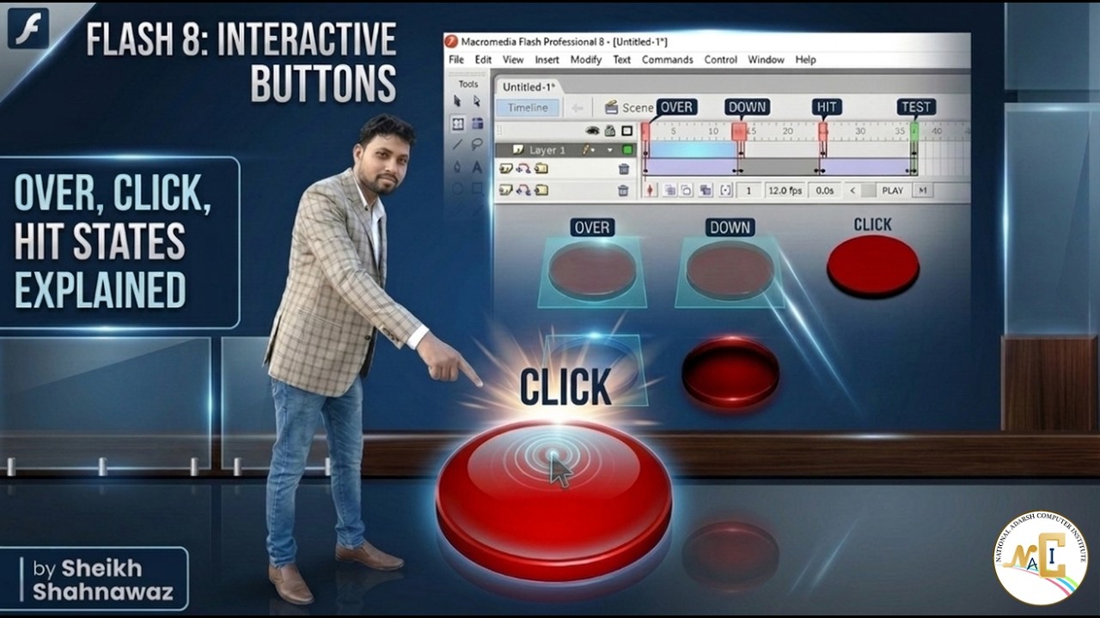Switch to the Untitled-1* document tab

[x=529, y=87]
